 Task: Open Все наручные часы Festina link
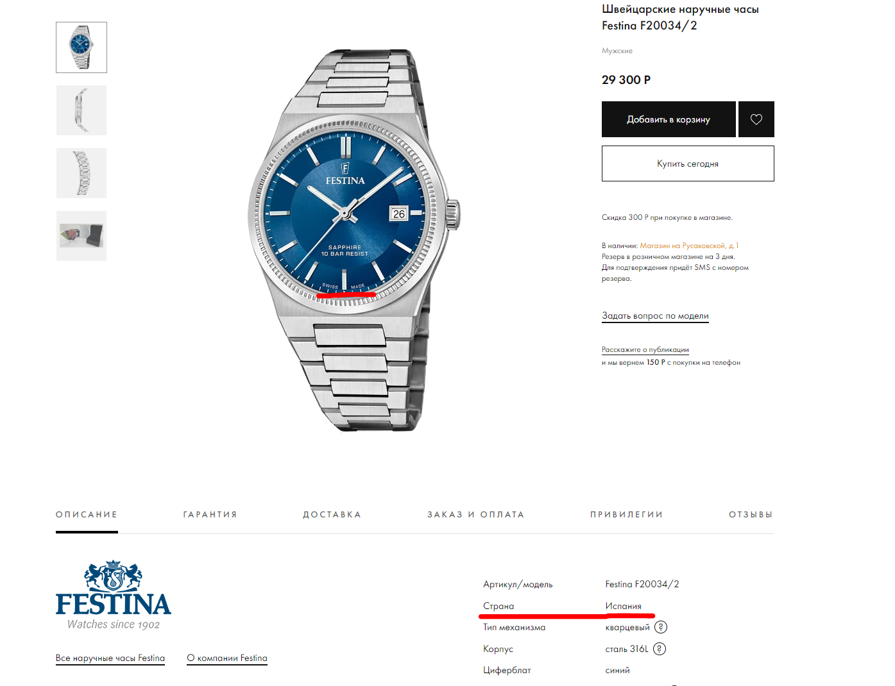pos(110,658)
